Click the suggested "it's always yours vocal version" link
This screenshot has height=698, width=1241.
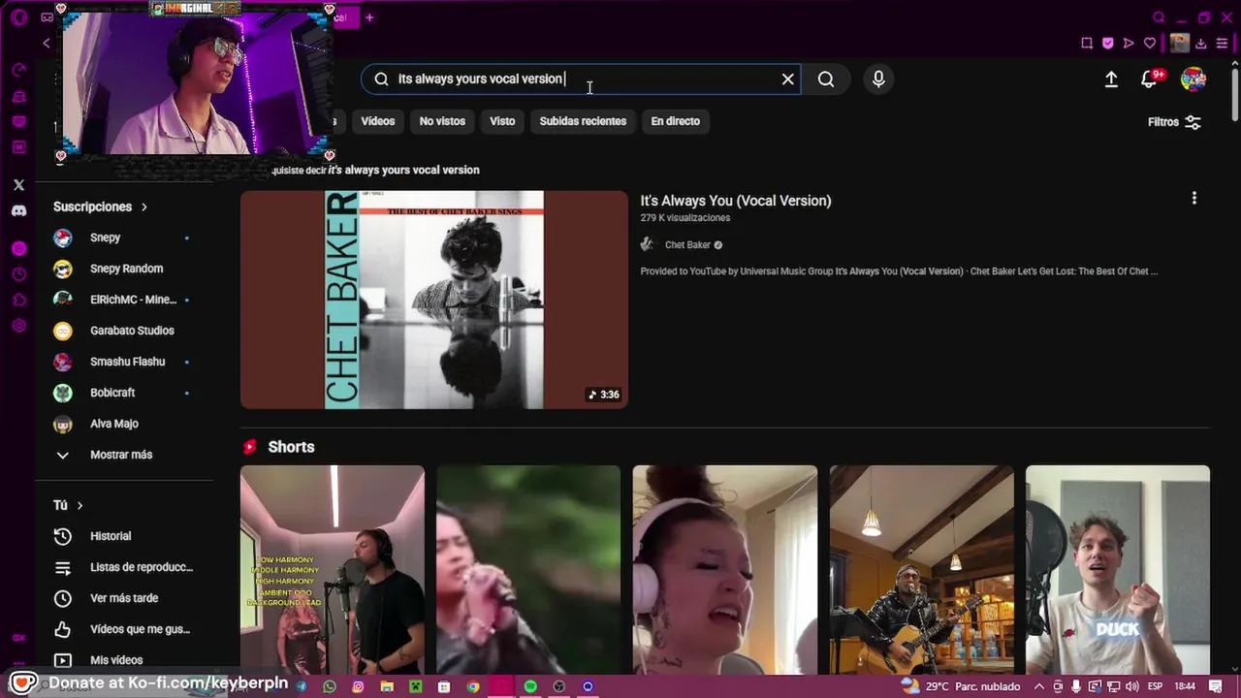click(403, 170)
